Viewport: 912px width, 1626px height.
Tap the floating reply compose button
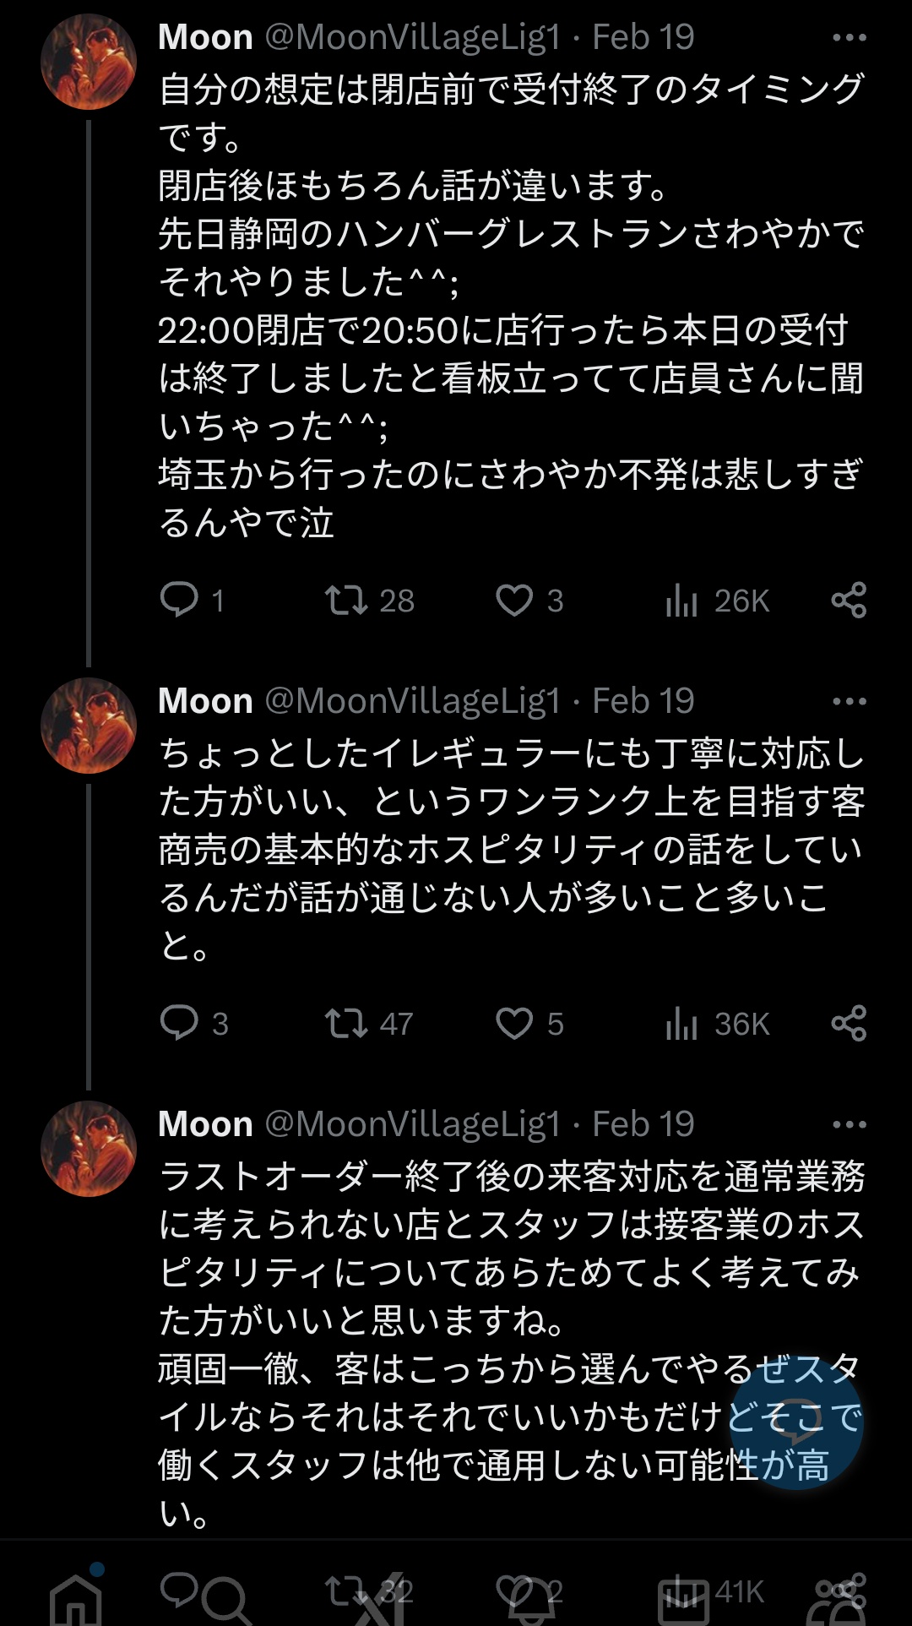pos(796,1423)
